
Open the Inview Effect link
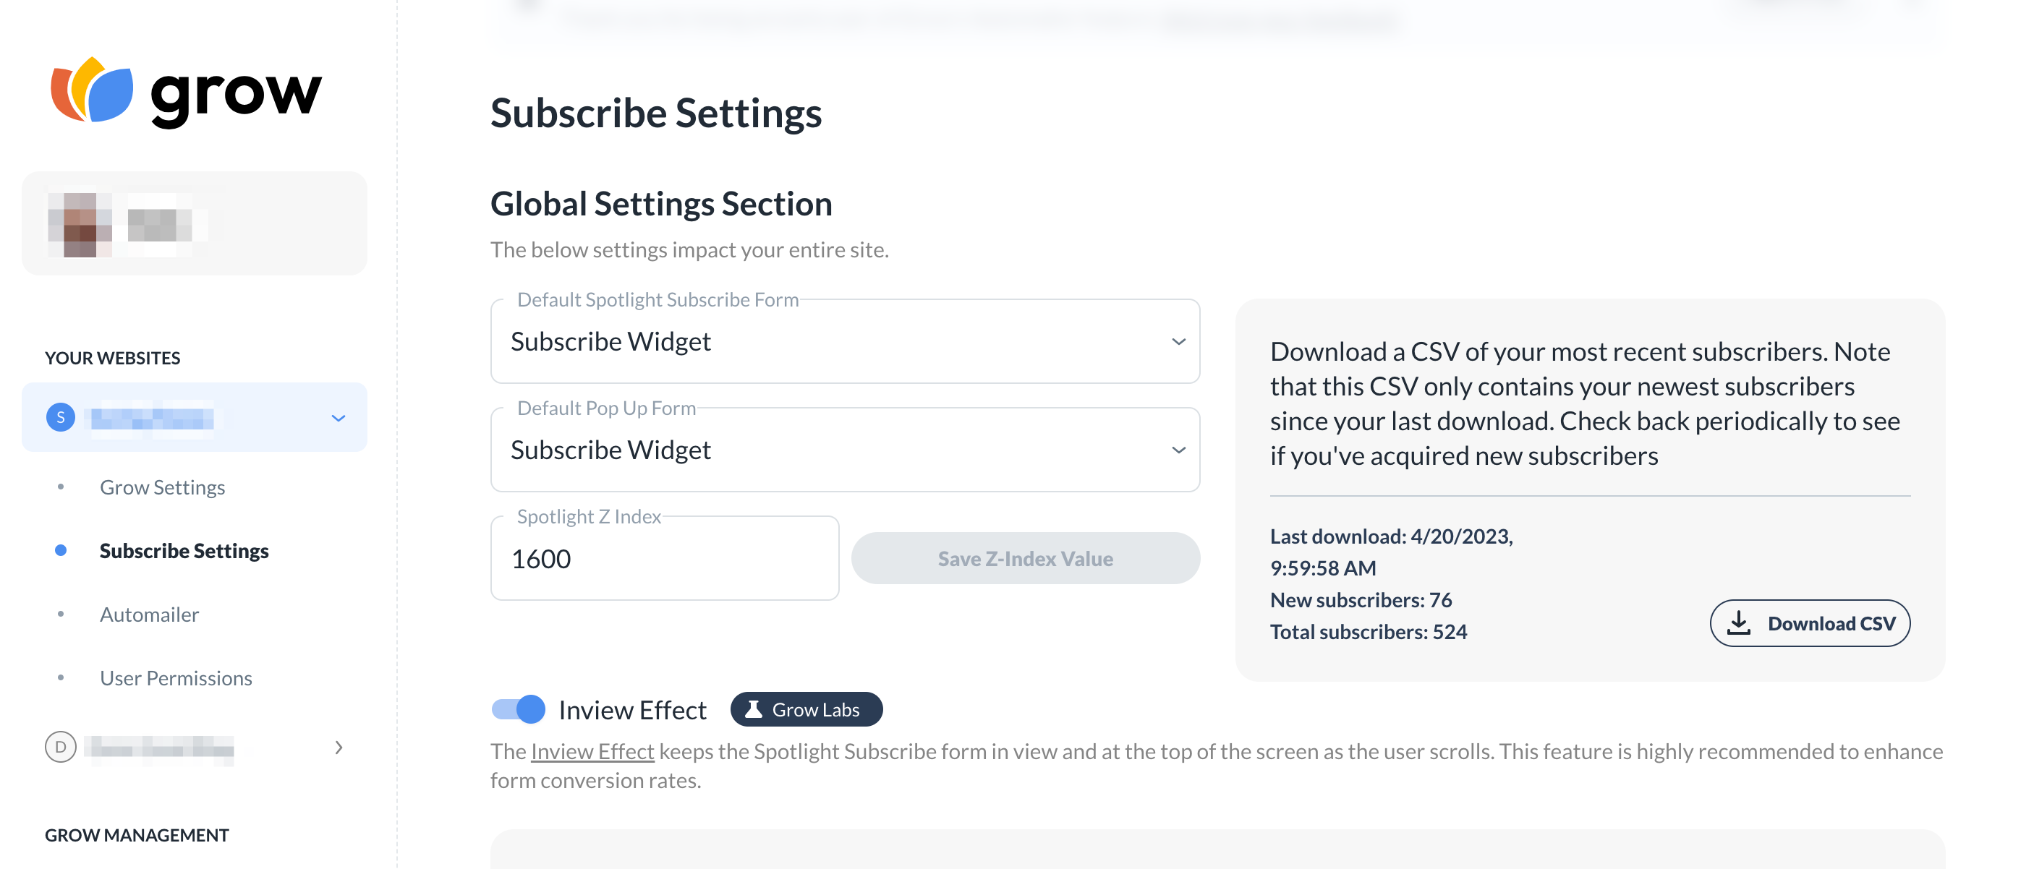pos(591,750)
